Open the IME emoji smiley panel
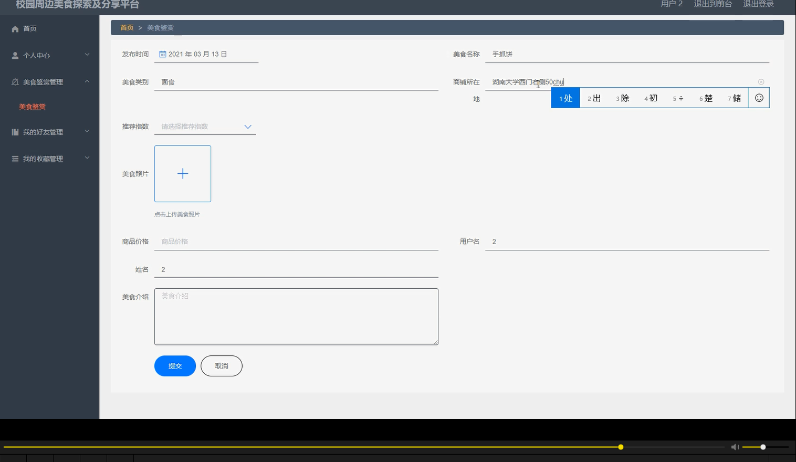 point(759,98)
